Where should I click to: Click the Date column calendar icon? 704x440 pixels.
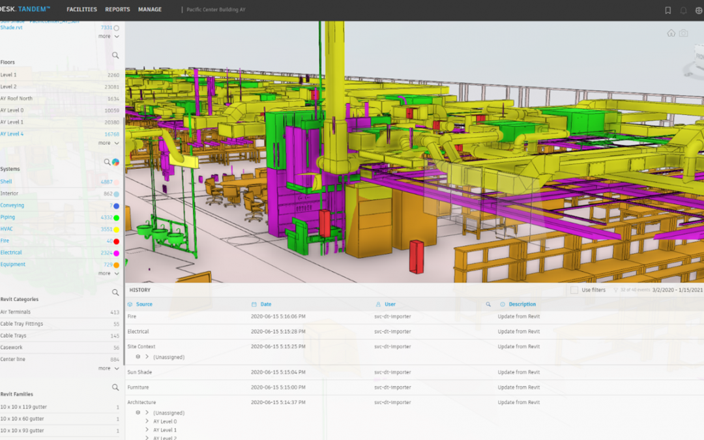tap(254, 304)
